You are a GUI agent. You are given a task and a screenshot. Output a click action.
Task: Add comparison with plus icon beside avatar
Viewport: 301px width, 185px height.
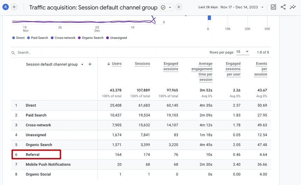click(x=14, y=7)
